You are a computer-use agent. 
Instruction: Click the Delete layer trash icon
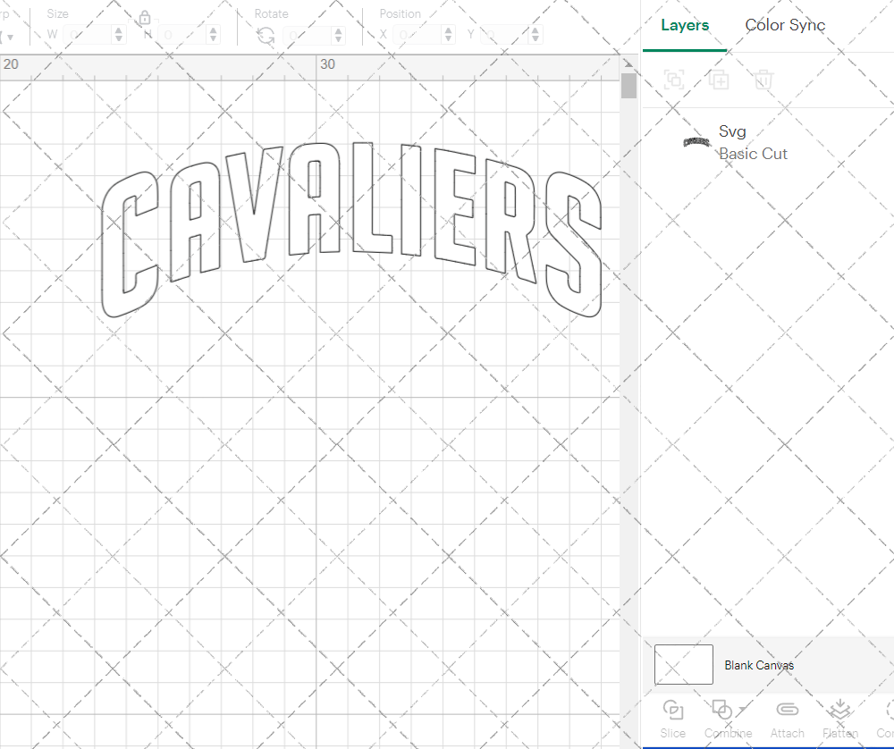pyautogui.click(x=763, y=80)
